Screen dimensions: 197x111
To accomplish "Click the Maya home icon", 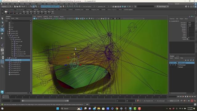I will [x=2, y=4].
